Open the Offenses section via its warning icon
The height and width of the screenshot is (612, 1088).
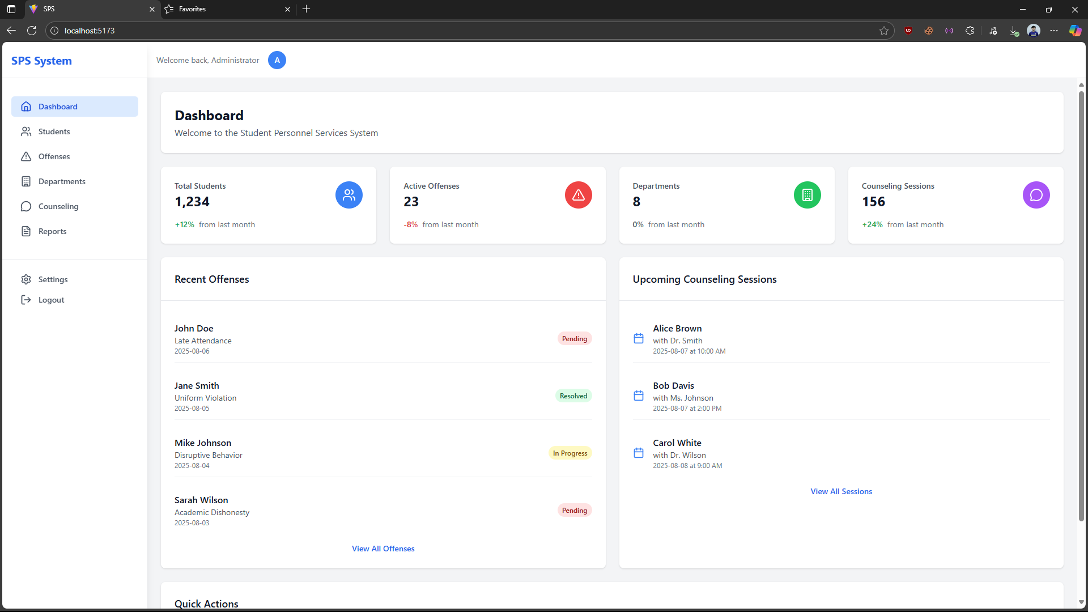pyautogui.click(x=26, y=156)
